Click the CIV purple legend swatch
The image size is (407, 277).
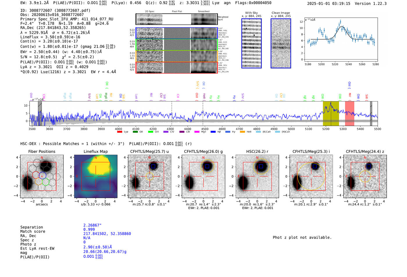[x=166, y=132]
